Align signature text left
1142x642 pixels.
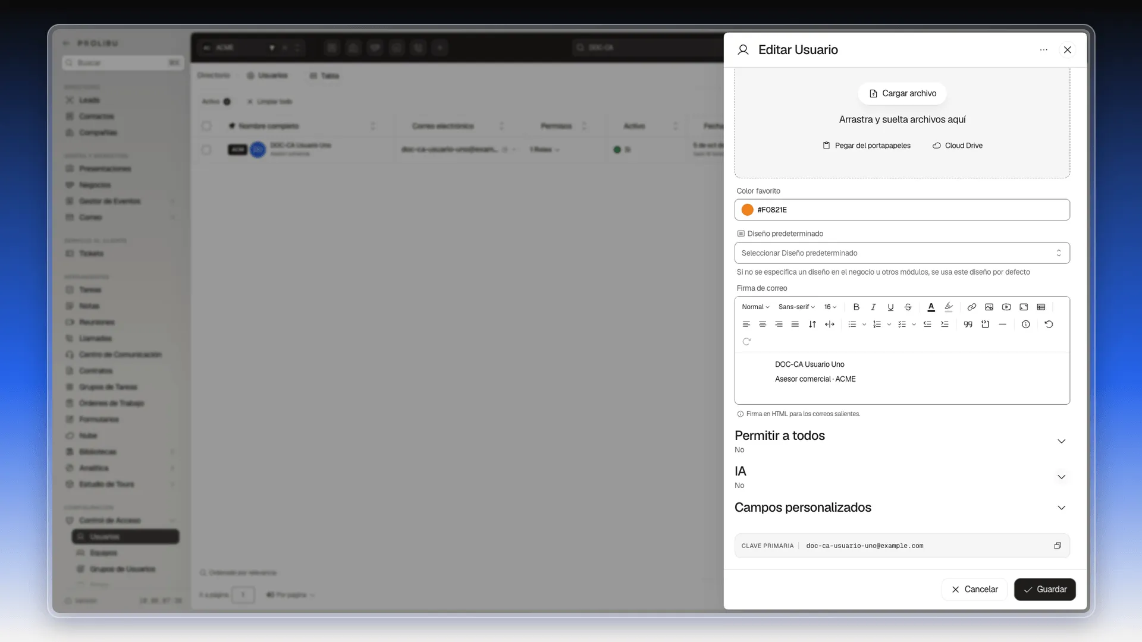tap(746, 325)
